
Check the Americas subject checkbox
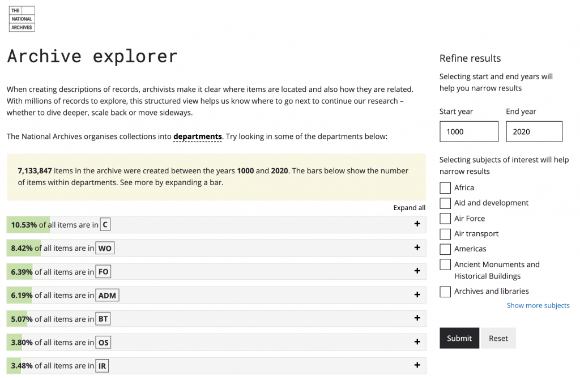point(445,249)
